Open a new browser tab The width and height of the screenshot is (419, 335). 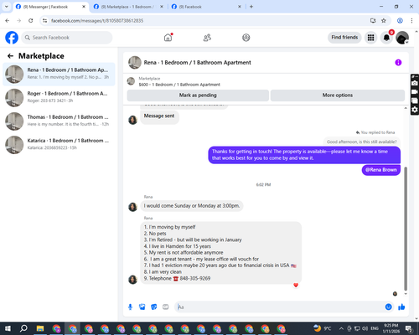pyautogui.click(x=251, y=7)
